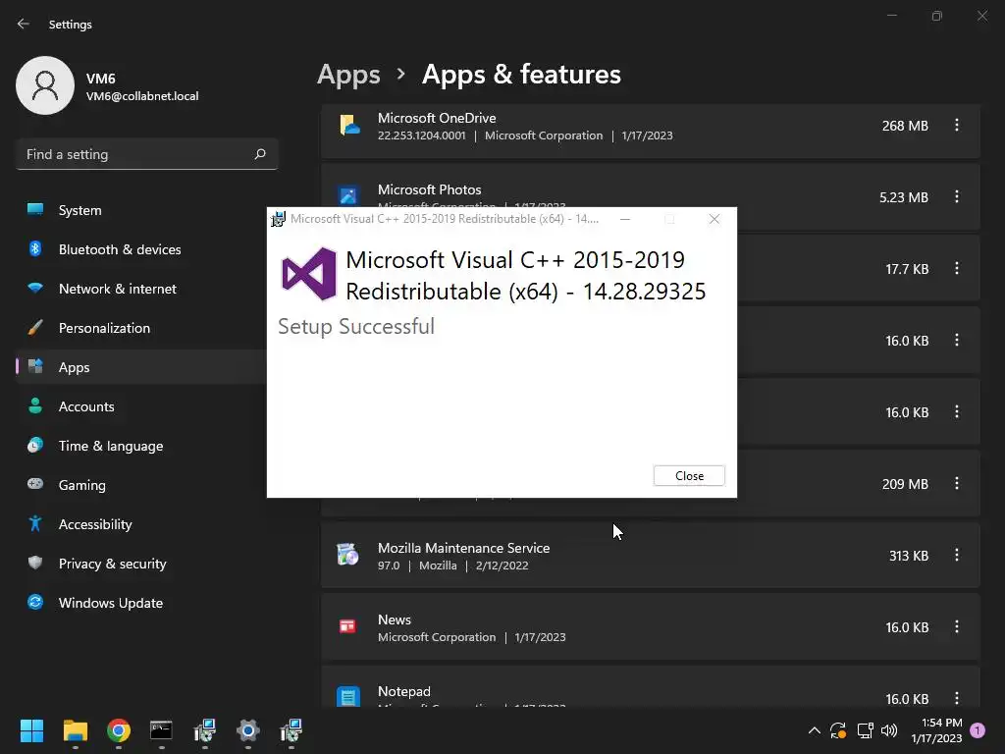Click the Gaming controller icon
The height and width of the screenshot is (754, 1005).
tap(35, 485)
